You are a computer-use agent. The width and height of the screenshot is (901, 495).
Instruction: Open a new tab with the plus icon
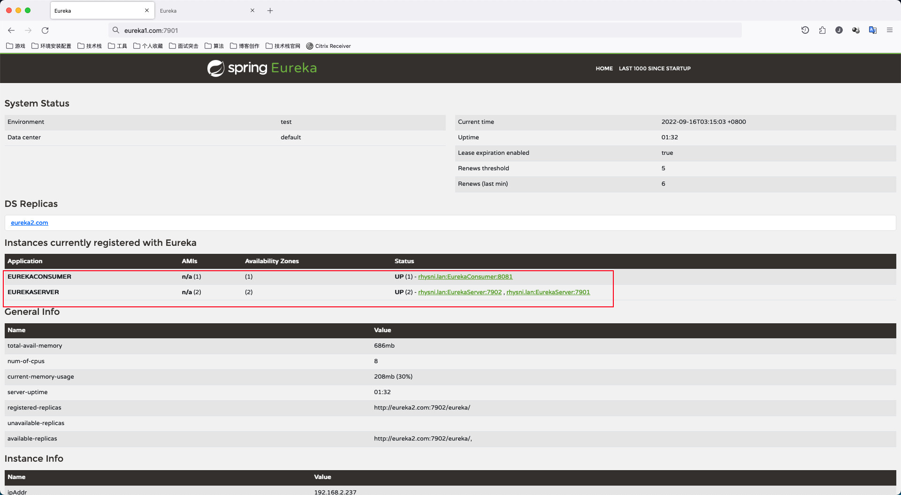click(x=270, y=11)
